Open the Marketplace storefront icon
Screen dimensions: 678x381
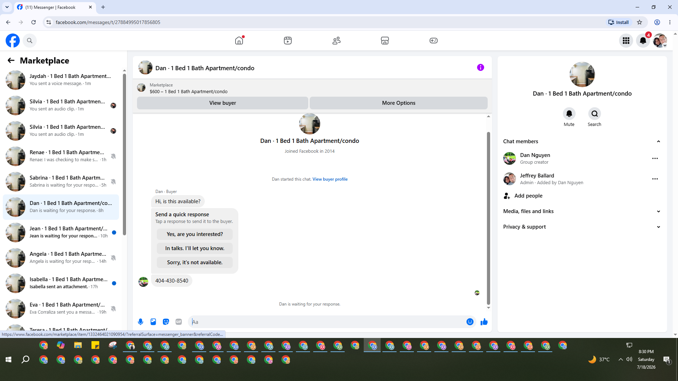385,41
